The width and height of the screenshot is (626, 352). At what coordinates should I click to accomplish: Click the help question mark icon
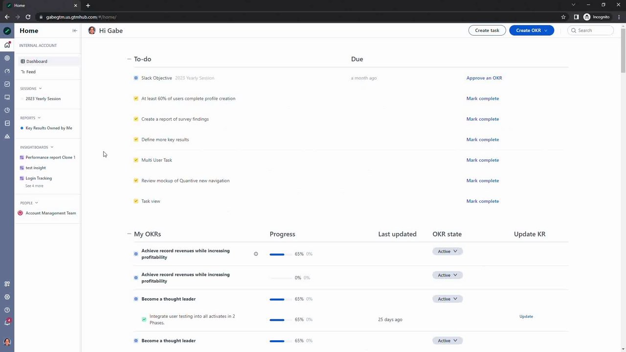click(7, 310)
